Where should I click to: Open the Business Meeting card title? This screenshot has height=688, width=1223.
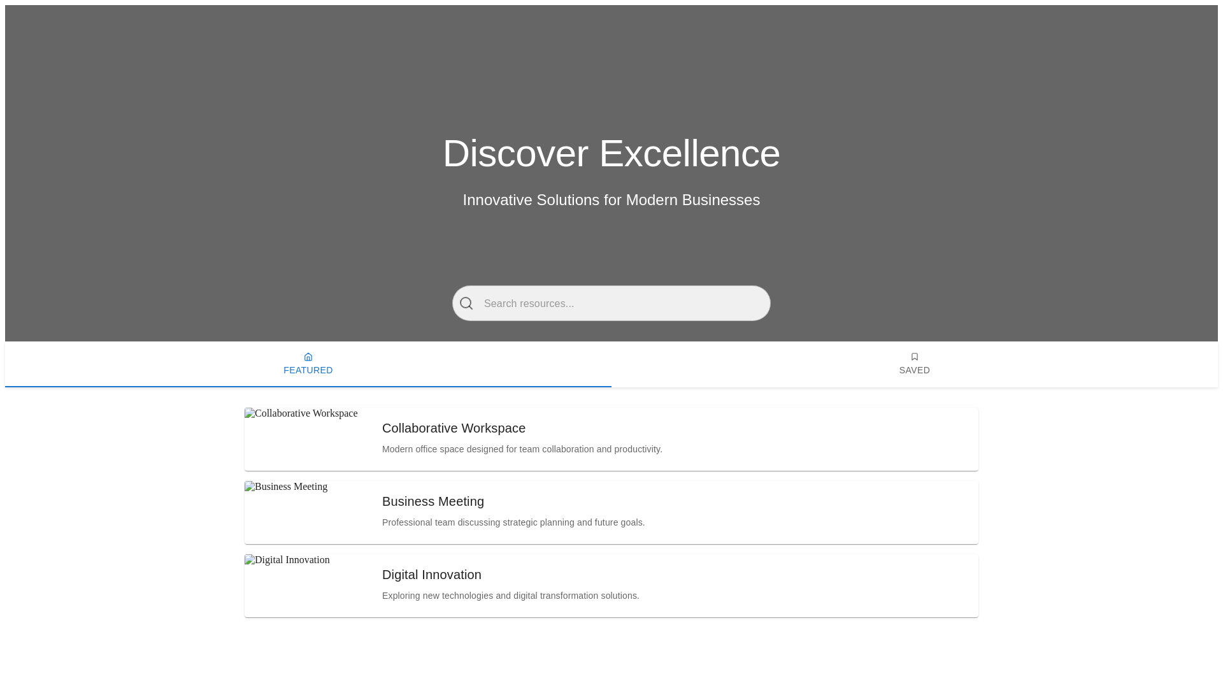pyautogui.click(x=433, y=501)
